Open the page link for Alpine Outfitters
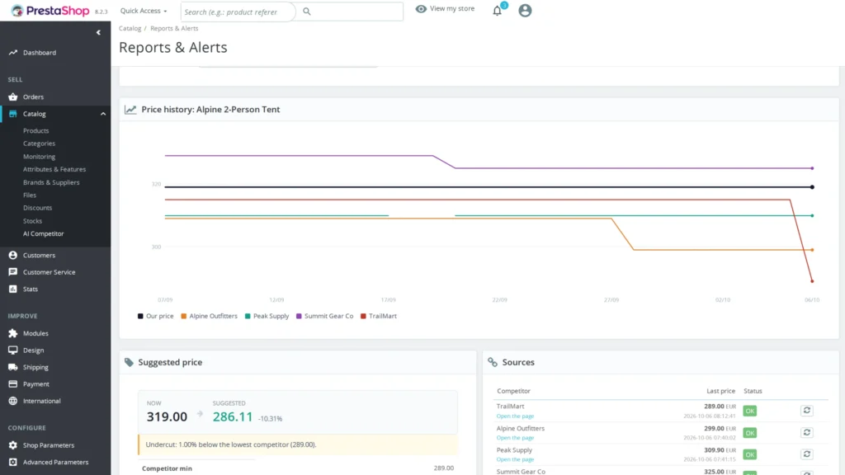The height and width of the screenshot is (475, 845). coord(515,438)
